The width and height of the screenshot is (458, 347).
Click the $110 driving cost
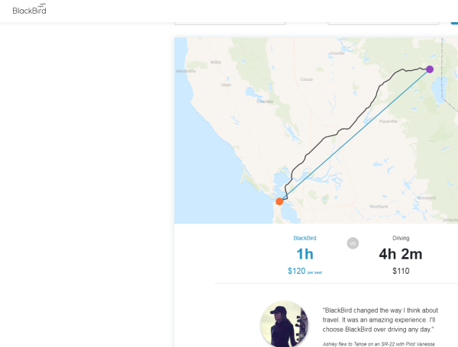(401, 271)
